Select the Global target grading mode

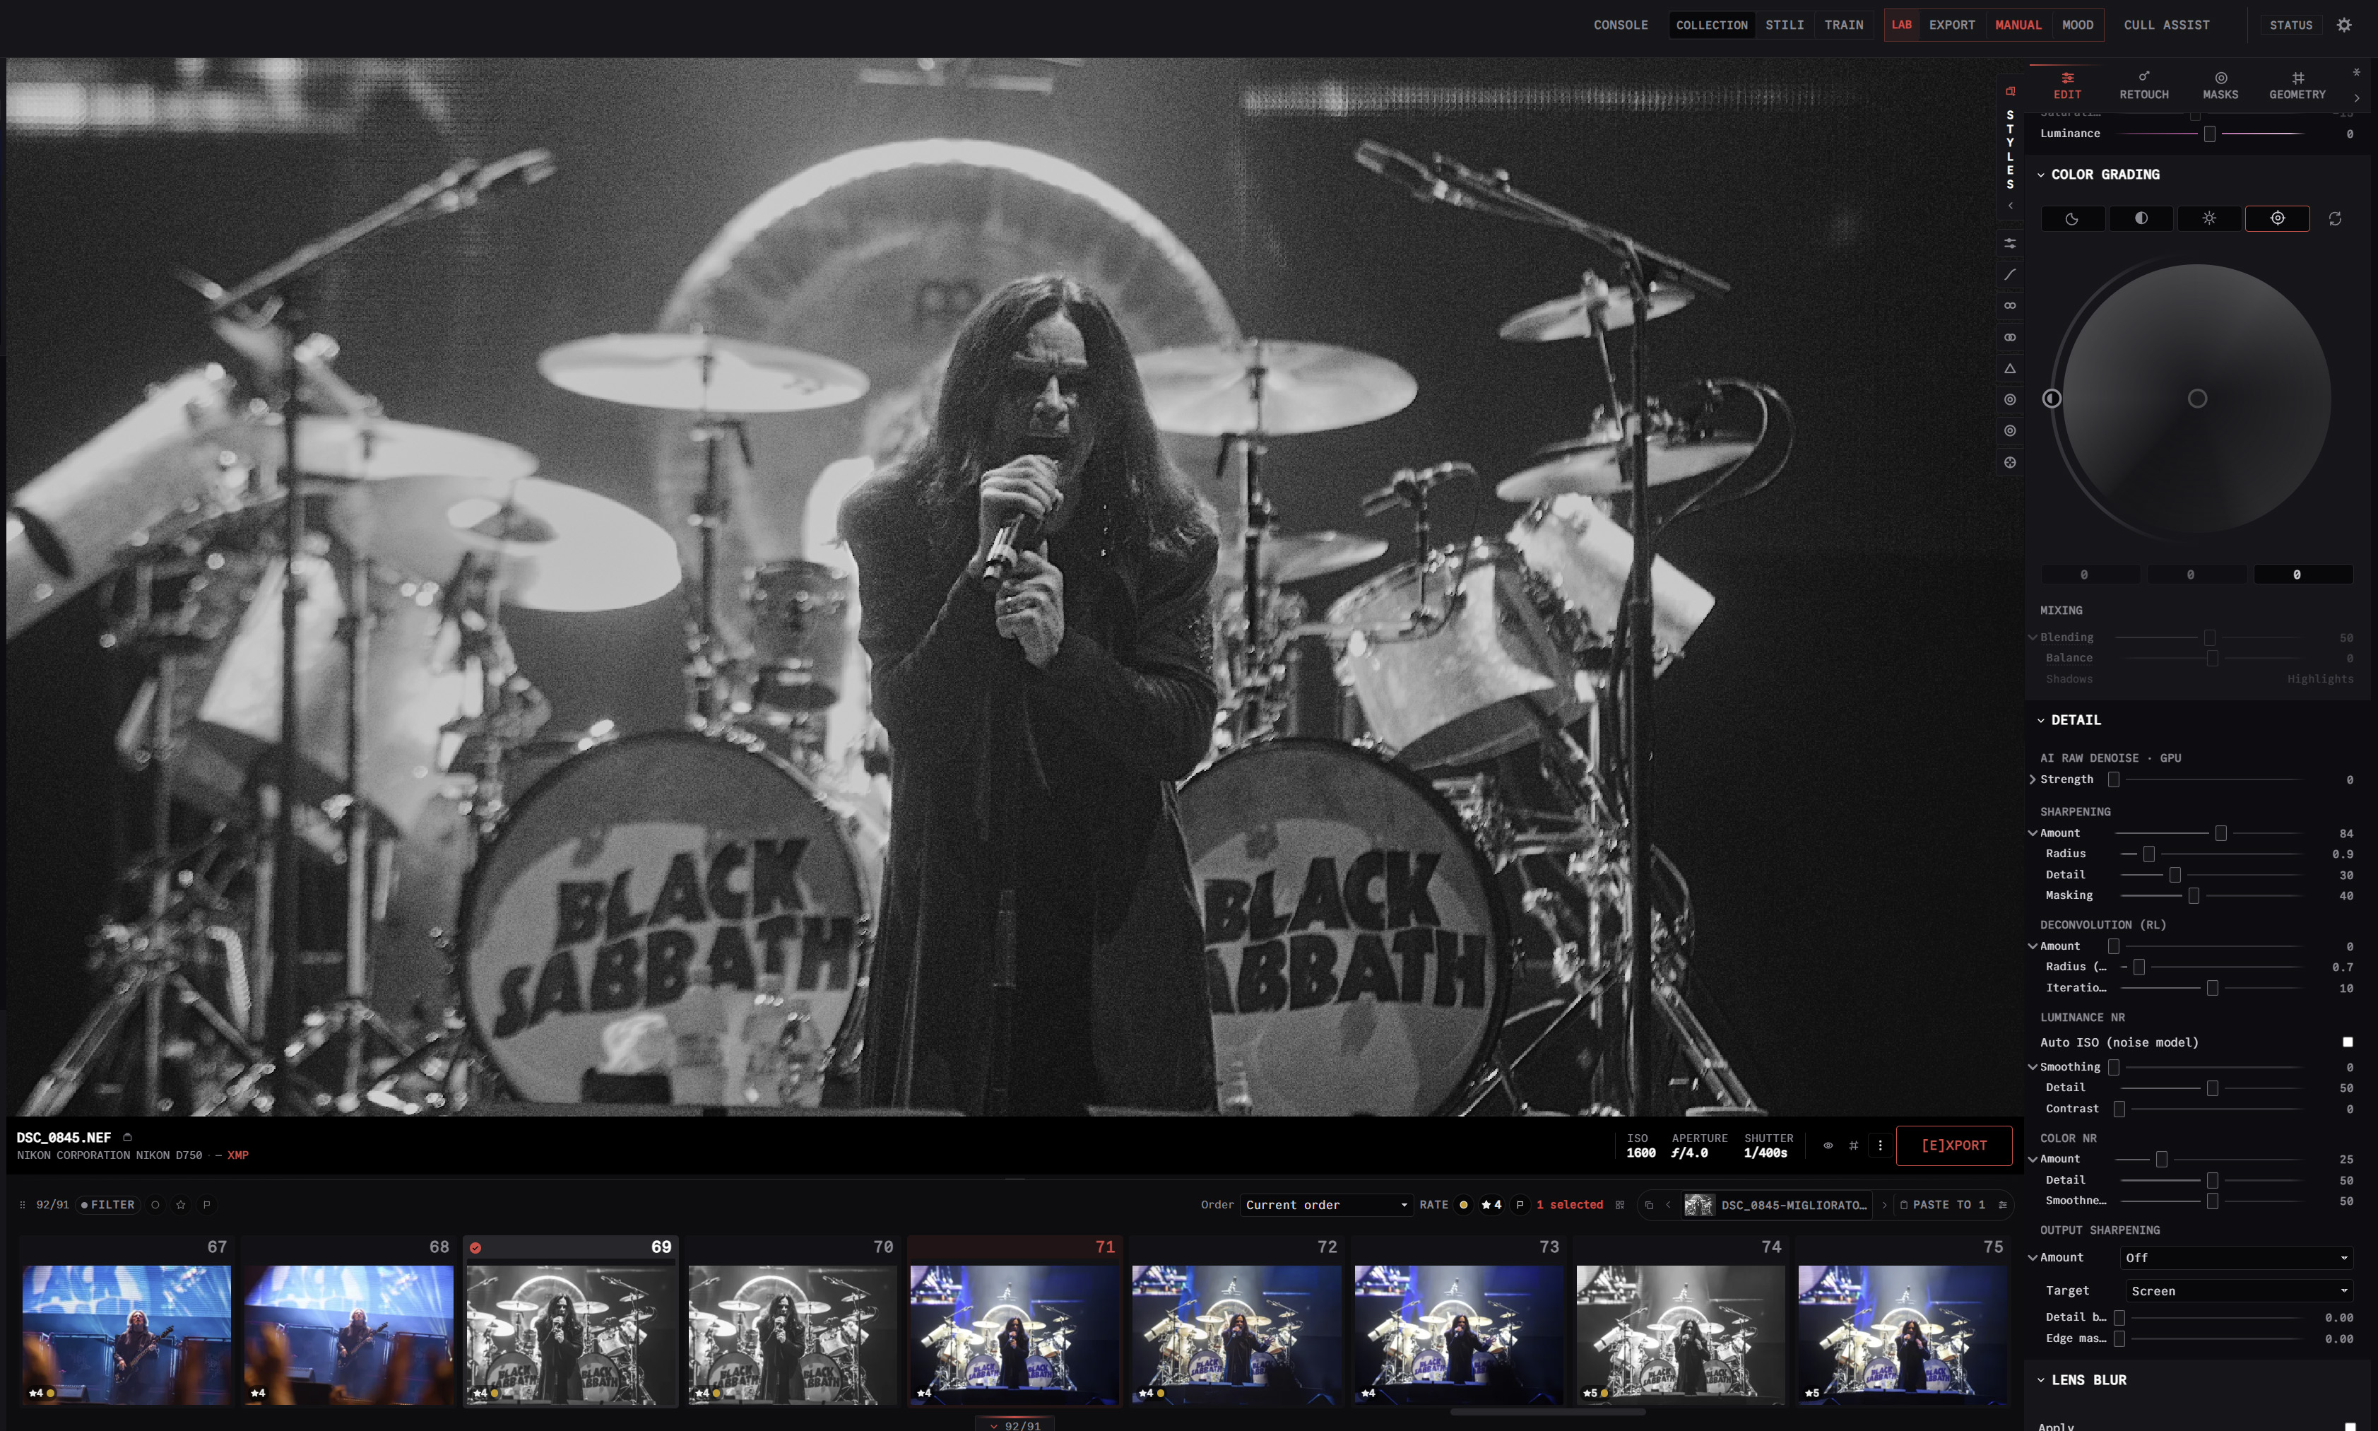[x=2277, y=219]
